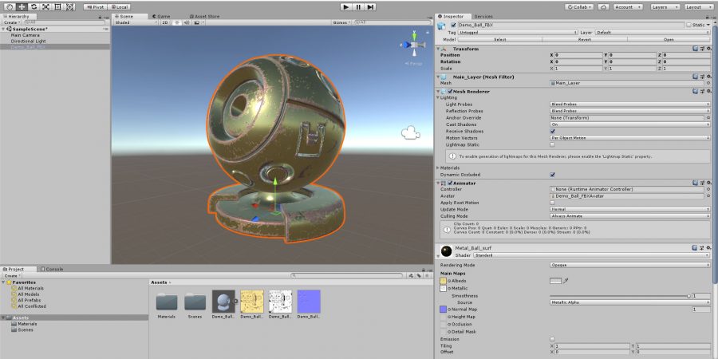The image size is (718, 359).
Task: Open the Rendering Mode dropdown
Action: coord(629,265)
